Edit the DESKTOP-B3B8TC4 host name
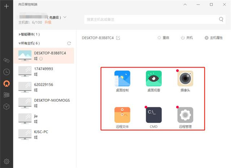The image size is (231, 168). click(118, 38)
